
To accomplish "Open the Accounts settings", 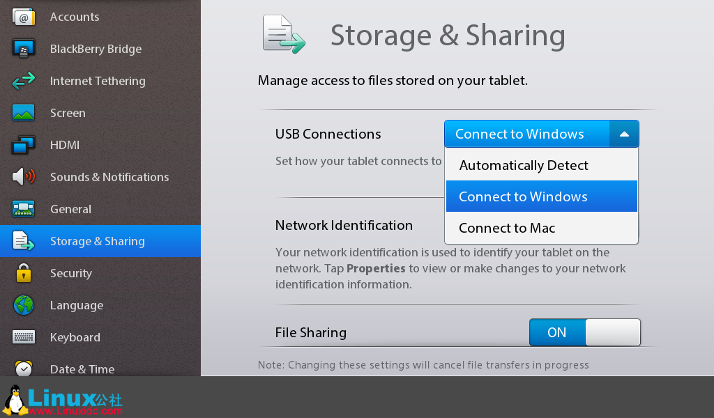I will (x=100, y=17).
